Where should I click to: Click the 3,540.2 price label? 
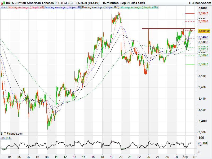point(203,42)
